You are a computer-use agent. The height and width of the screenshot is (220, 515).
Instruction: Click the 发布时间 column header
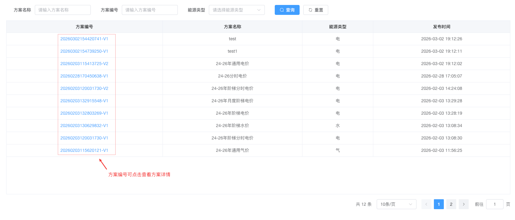coord(442,27)
